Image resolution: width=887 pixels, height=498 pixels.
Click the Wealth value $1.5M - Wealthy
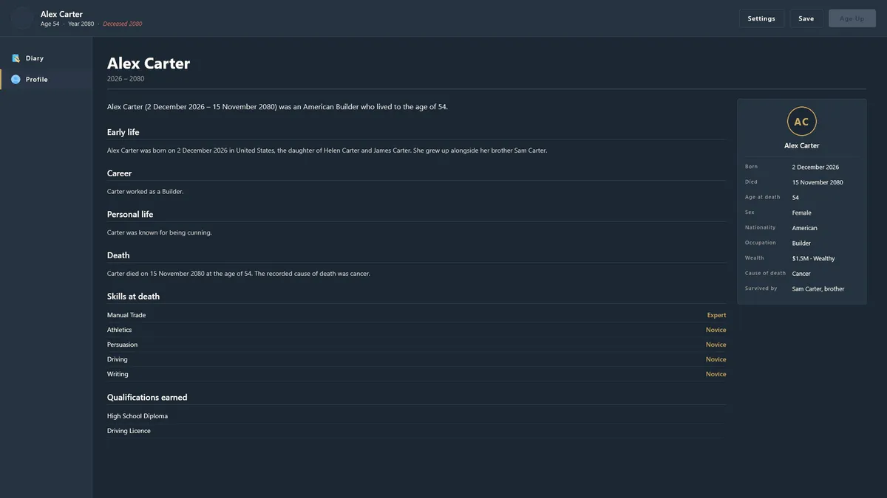click(x=813, y=258)
